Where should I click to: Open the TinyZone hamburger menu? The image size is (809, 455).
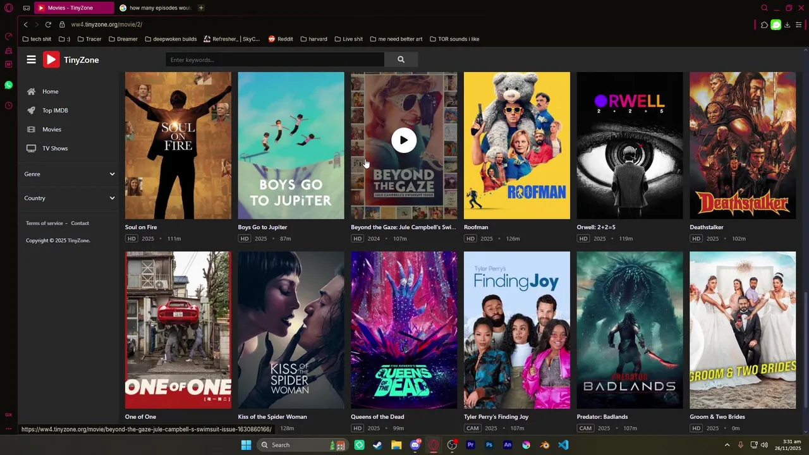(x=31, y=59)
